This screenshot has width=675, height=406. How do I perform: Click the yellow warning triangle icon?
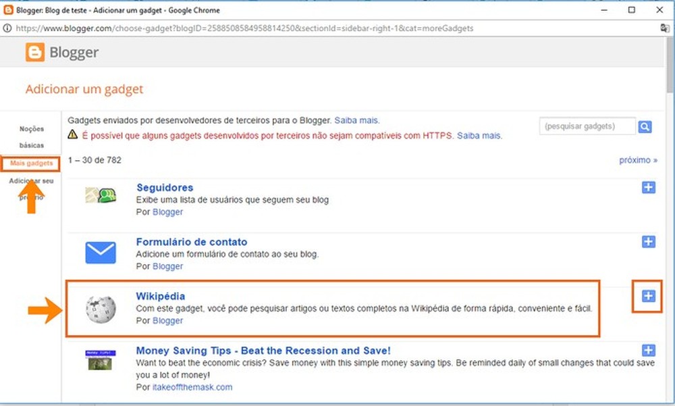coord(75,134)
